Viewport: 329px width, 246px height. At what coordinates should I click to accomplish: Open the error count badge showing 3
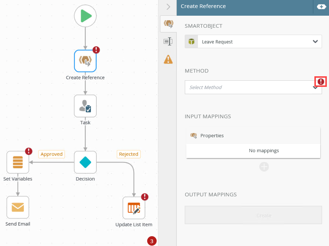[152, 241]
